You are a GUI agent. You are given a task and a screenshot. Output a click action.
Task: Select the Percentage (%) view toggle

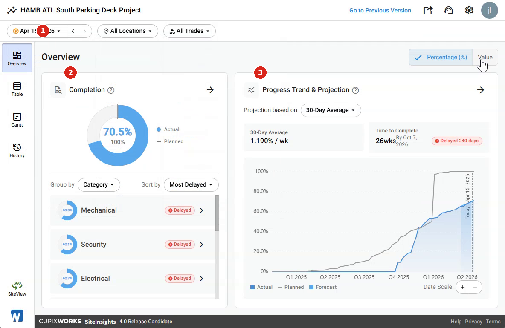click(x=441, y=57)
